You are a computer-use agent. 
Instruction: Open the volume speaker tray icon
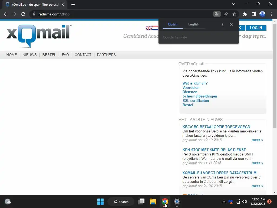coord(245,201)
